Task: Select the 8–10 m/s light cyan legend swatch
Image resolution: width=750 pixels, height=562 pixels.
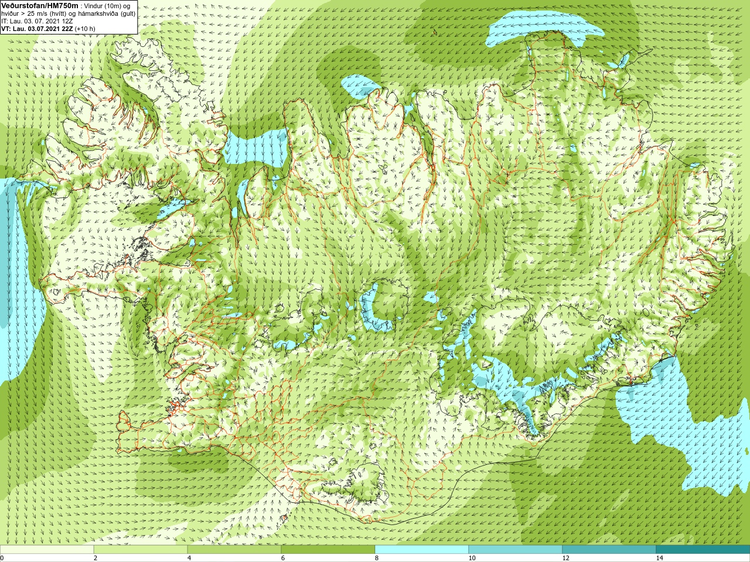Action: coord(422,550)
